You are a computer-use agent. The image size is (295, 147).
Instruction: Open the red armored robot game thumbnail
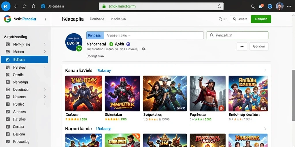[122, 93]
